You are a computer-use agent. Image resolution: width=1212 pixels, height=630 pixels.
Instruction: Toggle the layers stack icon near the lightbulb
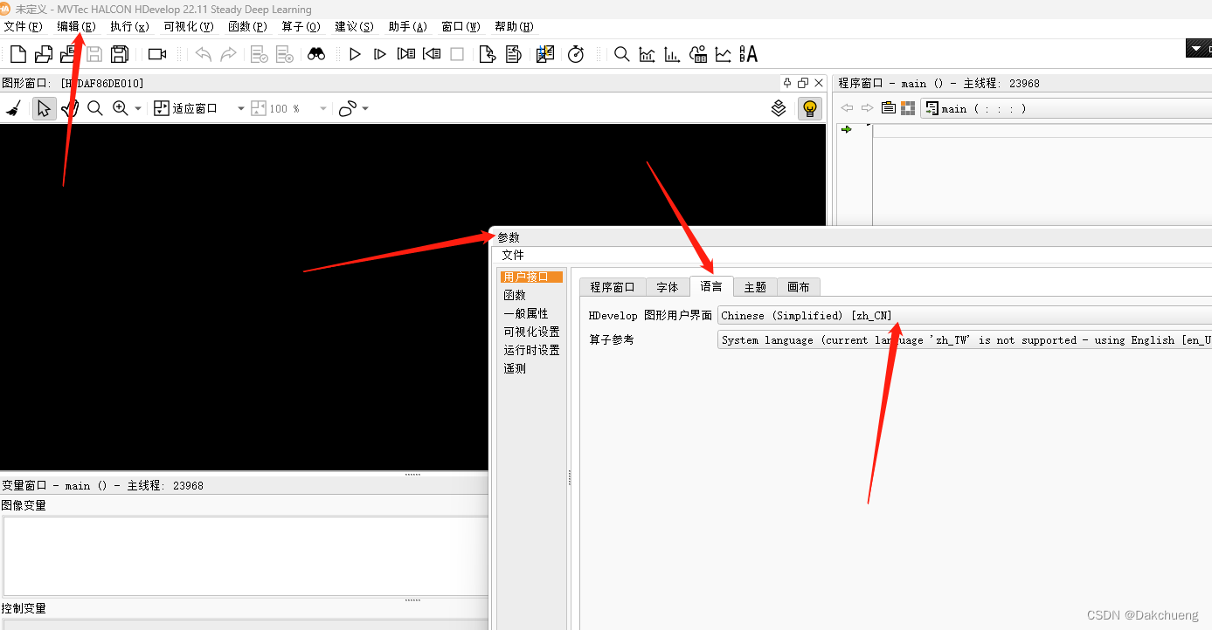pos(779,107)
